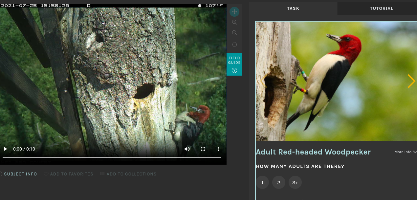
Task: Choose 1 adult
Action: (x=262, y=183)
